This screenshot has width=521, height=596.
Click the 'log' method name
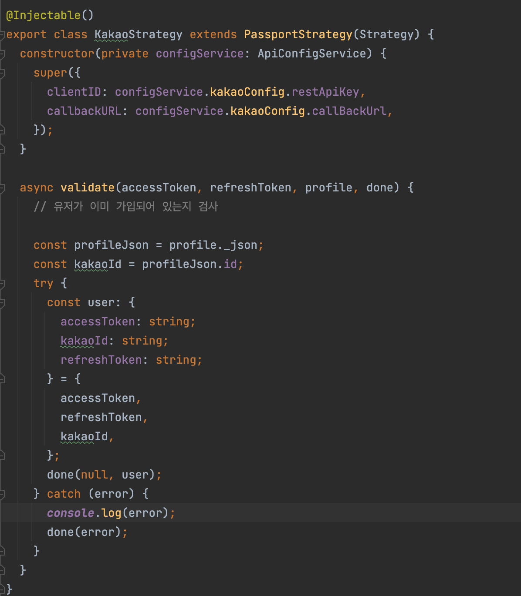111,513
